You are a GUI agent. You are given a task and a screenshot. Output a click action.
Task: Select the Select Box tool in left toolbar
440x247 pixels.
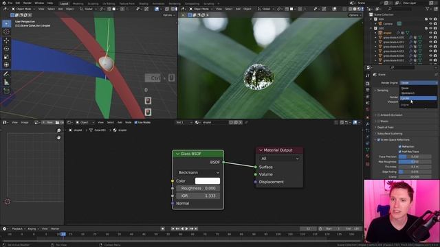point(6,23)
